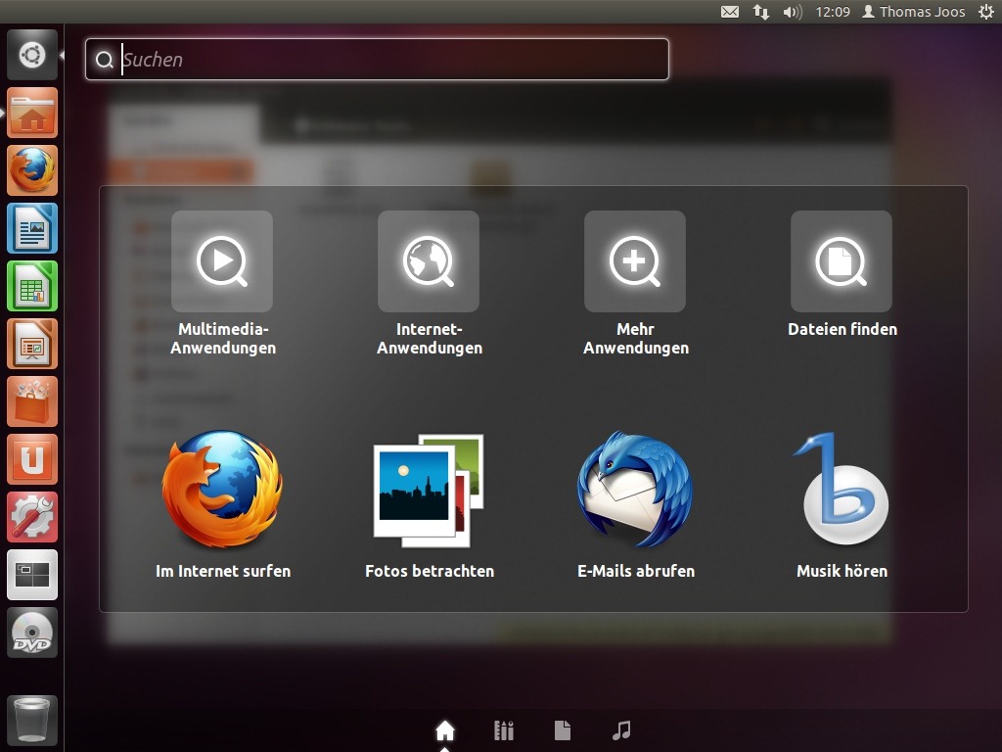Switch to the files lens tab
This screenshot has height=752, width=1002.
click(563, 730)
